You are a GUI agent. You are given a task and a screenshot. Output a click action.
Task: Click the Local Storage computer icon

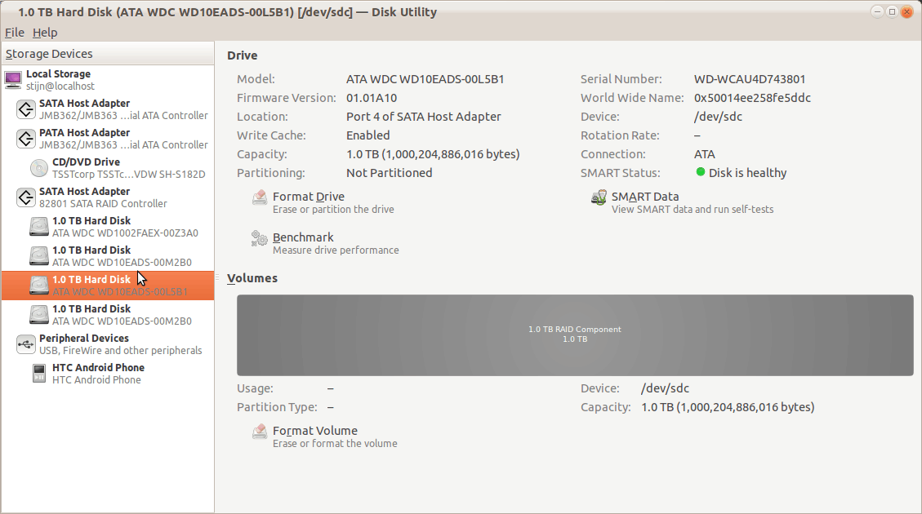point(13,80)
